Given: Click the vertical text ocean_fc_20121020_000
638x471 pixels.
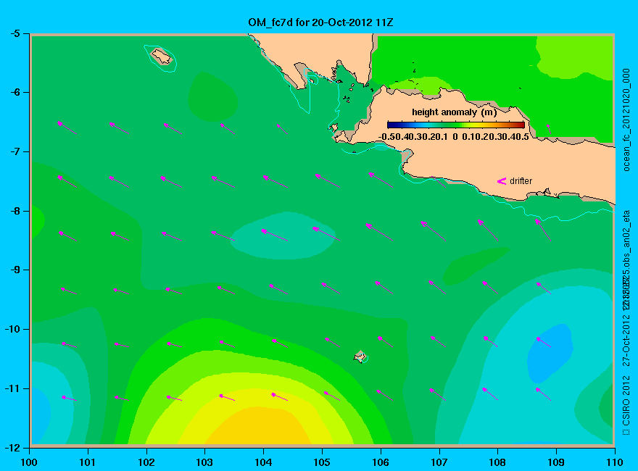Looking at the screenshot, I should pos(626,120).
